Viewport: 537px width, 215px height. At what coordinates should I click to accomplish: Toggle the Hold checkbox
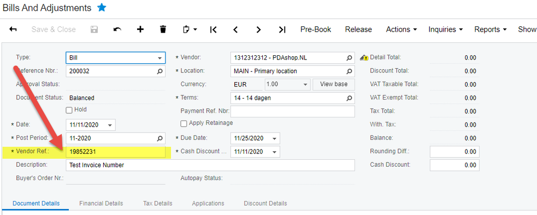[69, 110]
